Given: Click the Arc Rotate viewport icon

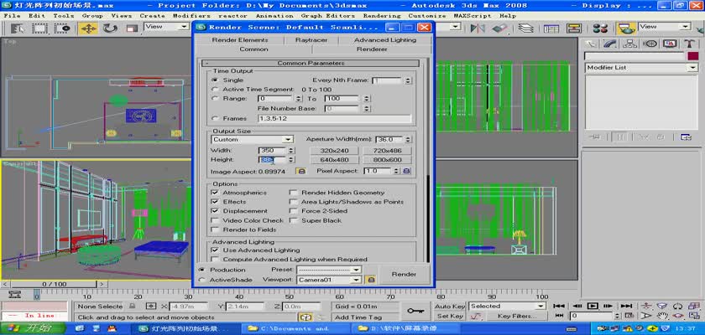Looking at the screenshot, I should coord(678,316).
